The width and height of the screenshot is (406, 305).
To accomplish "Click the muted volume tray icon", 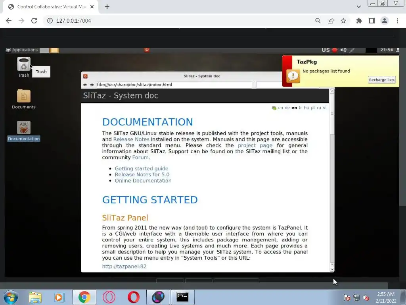I will point(366,297).
